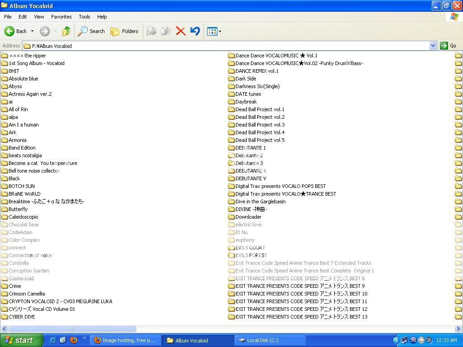Select 'EVILS FOREST' folder name

[x=251, y=255]
